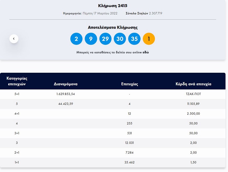Image resolution: width=228 pixels, height=172 pixels.
Task: Click the orange Joker ball number 1
Action: (x=149, y=39)
